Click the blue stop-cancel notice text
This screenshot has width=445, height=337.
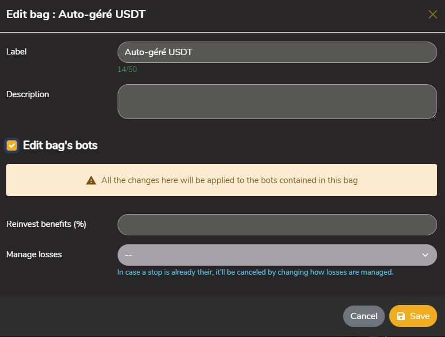[255, 272]
